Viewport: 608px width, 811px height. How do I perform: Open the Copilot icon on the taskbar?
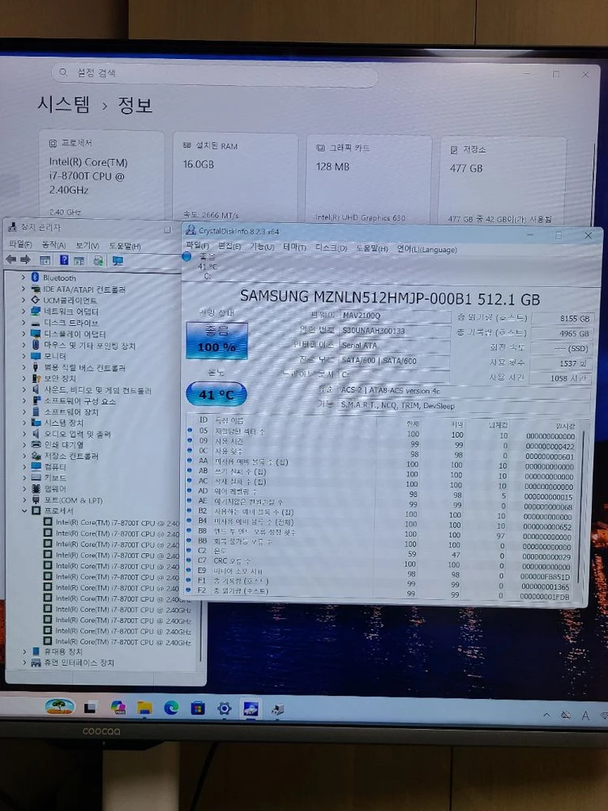click(x=118, y=707)
